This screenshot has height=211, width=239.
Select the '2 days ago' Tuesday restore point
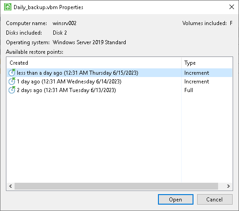point(119,90)
